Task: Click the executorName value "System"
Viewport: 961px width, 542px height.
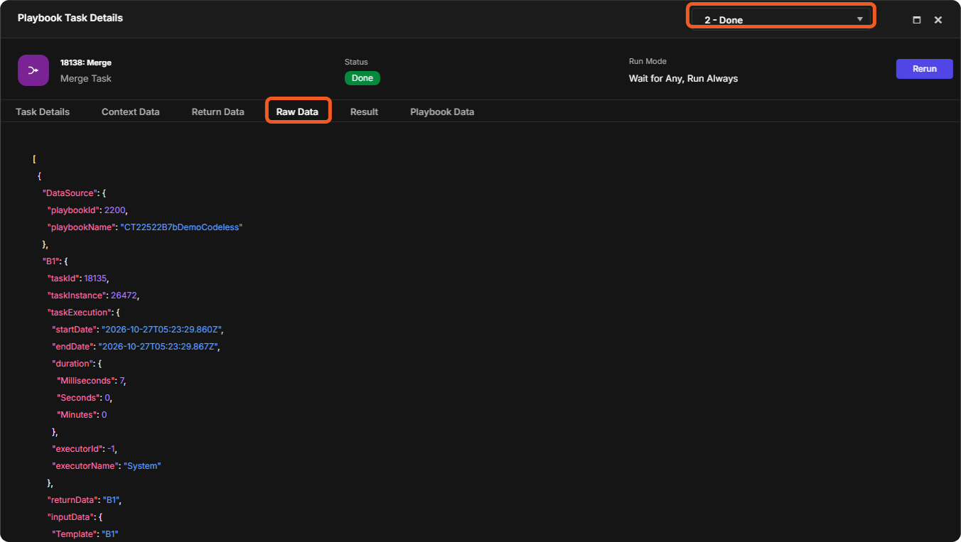Action: coord(143,466)
